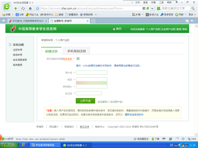The height and width of the screenshot is (148, 198).
Task: Close the 学历查询 browser tab
Action: tap(46, 21)
